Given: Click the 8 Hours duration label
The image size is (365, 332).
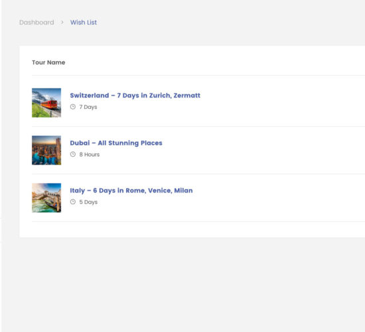Looking at the screenshot, I should (90, 155).
